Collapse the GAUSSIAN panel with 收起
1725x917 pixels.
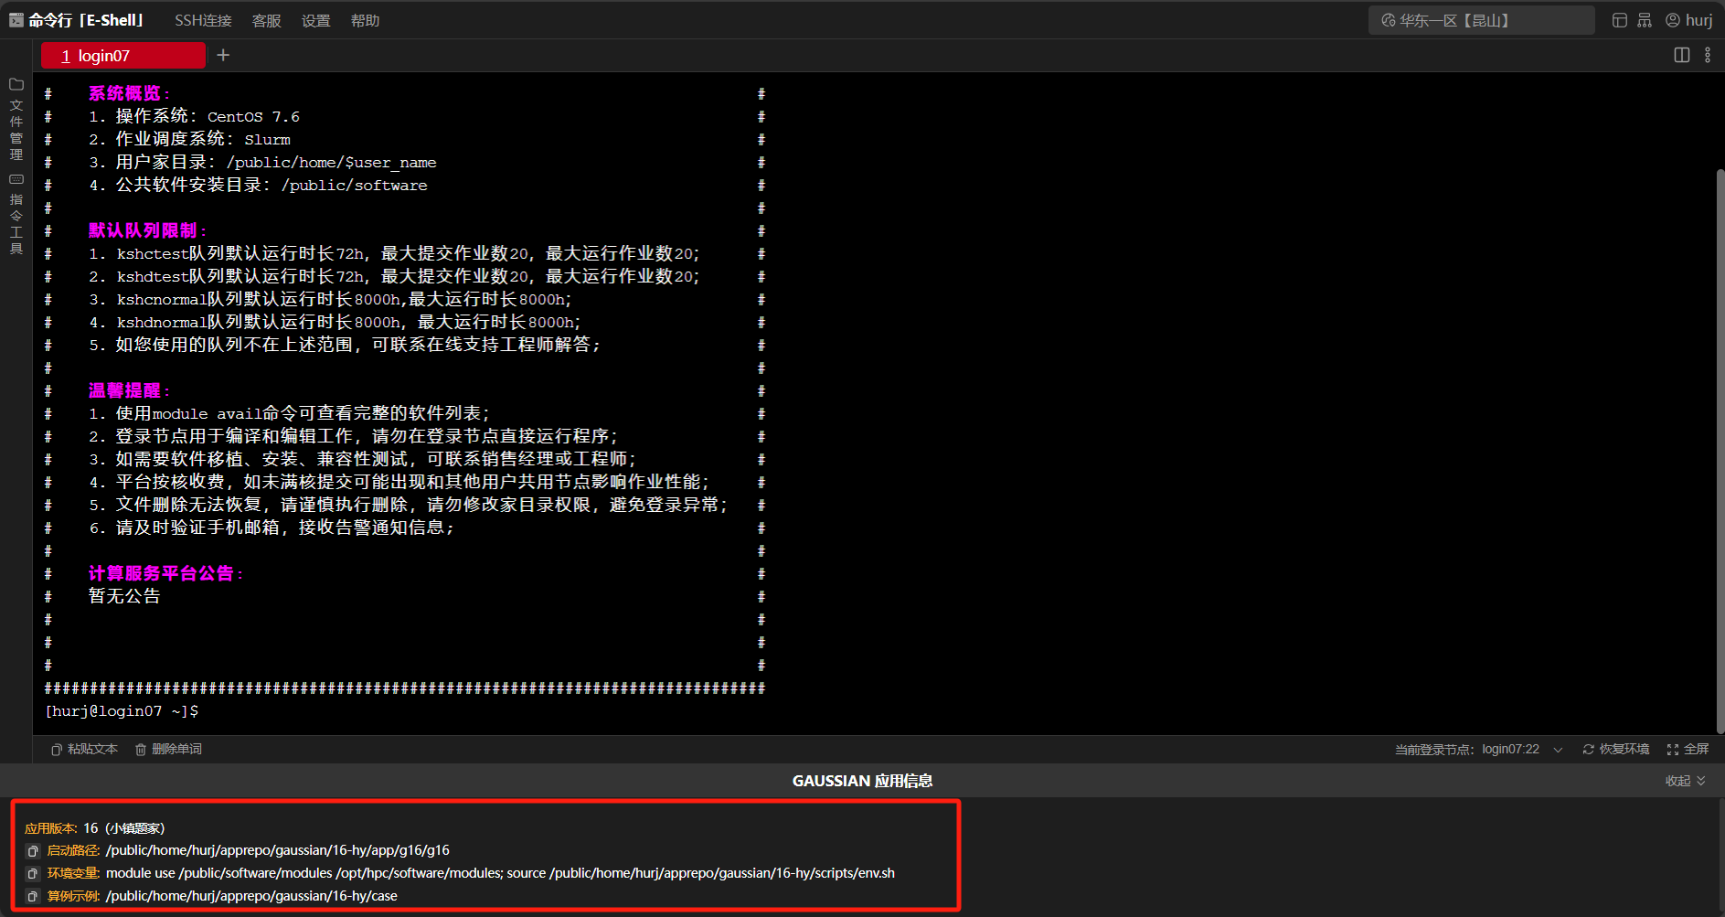pyautogui.click(x=1685, y=781)
